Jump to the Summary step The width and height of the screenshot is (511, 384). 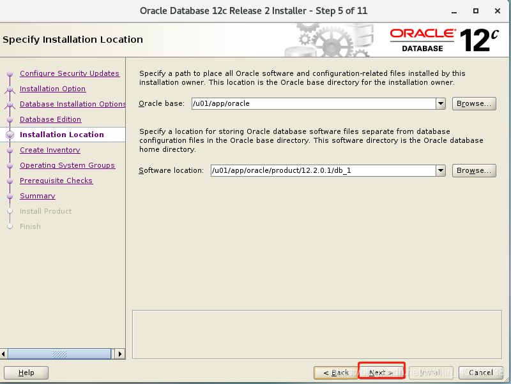pos(38,196)
